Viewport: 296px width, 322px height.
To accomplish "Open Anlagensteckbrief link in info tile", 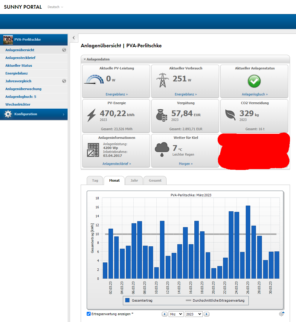I will pos(117,164).
